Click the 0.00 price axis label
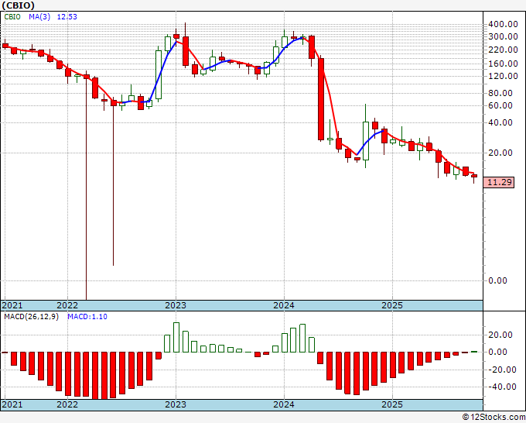526x423 pixels. pyautogui.click(x=497, y=280)
